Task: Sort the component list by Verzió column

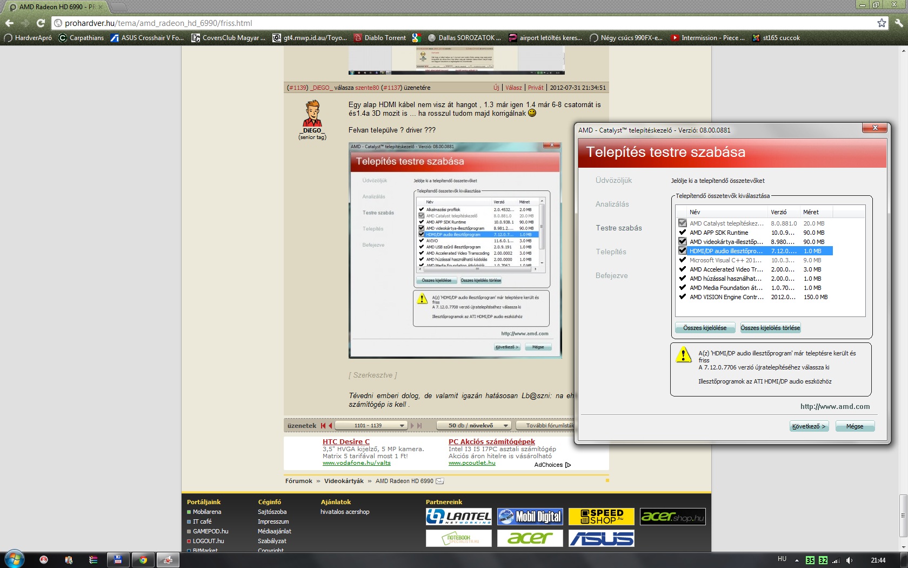Action: click(784, 212)
